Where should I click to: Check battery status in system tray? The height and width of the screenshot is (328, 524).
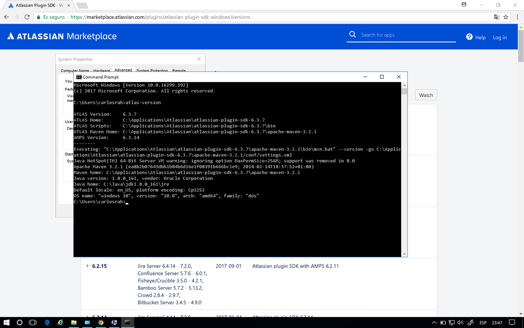[x=443, y=323]
